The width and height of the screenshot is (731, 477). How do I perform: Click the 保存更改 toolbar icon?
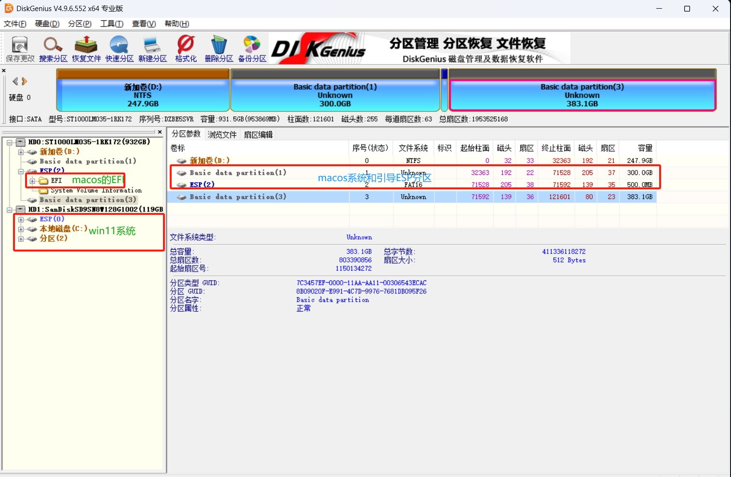coord(20,49)
